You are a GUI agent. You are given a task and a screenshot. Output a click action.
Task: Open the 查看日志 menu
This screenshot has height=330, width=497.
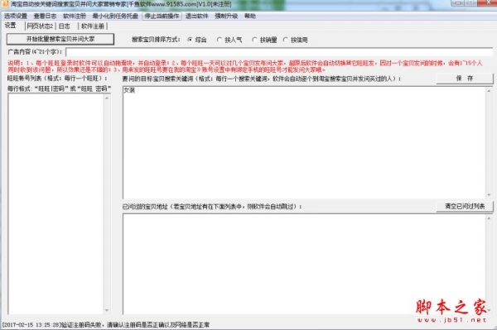coord(45,16)
